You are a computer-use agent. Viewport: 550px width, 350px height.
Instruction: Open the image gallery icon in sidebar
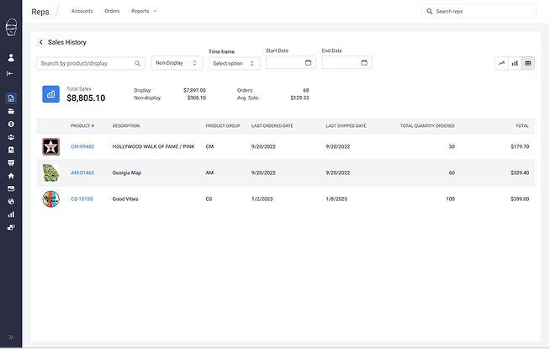click(x=11, y=188)
